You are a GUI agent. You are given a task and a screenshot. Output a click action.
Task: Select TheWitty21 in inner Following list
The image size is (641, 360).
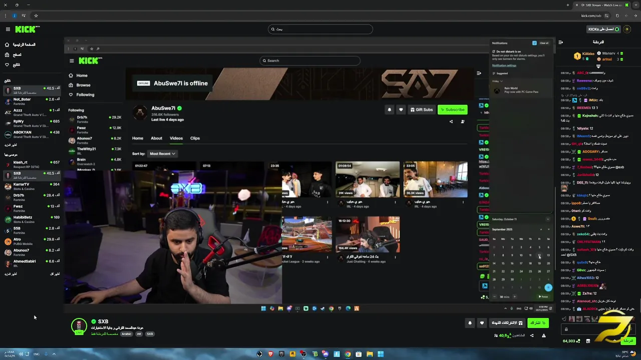coord(95,150)
